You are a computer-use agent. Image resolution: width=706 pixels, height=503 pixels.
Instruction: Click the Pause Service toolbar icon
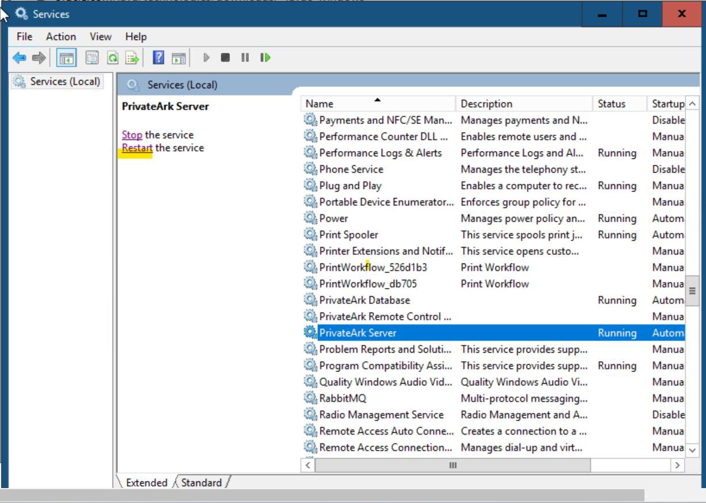tap(245, 57)
